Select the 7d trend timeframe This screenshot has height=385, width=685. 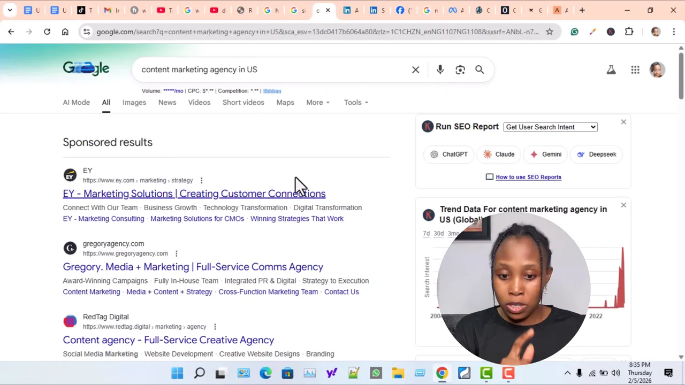pyautogui.click(x=426, y=233)
